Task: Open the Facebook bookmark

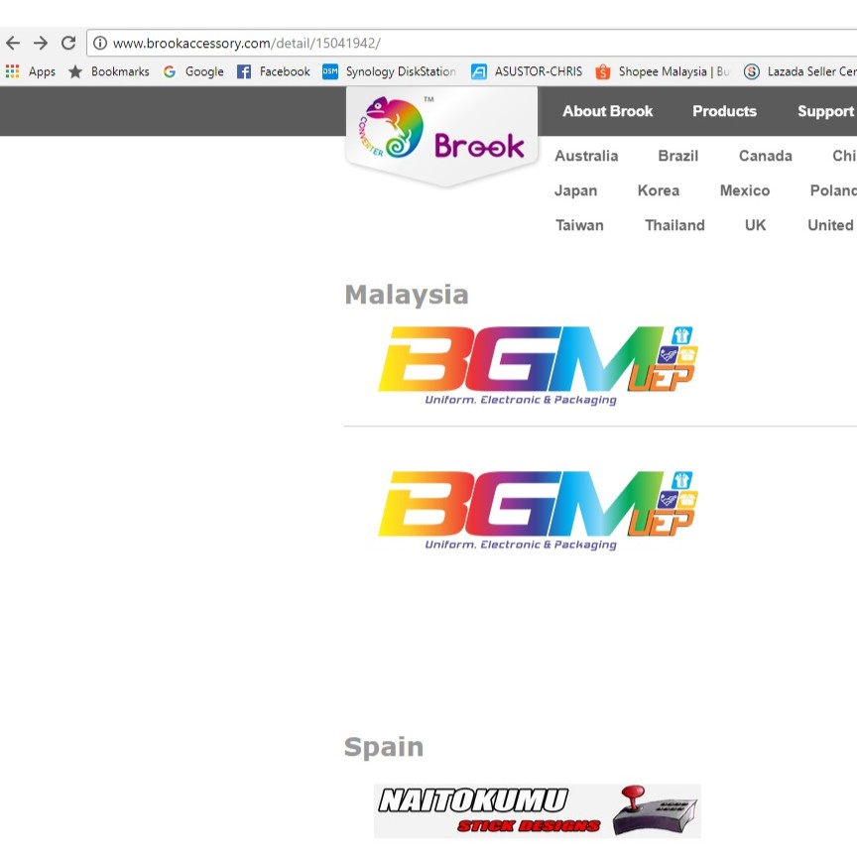Action: (273, 71)
